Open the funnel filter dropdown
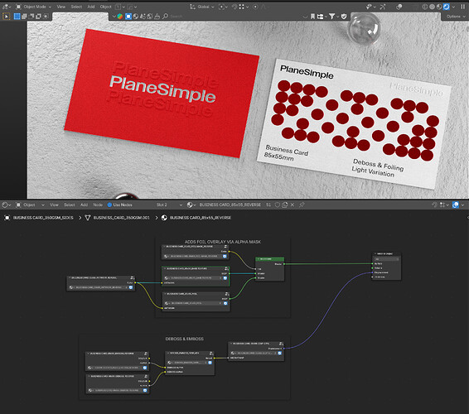Viewport: 469px width, 414px height. tap(333, 17)
